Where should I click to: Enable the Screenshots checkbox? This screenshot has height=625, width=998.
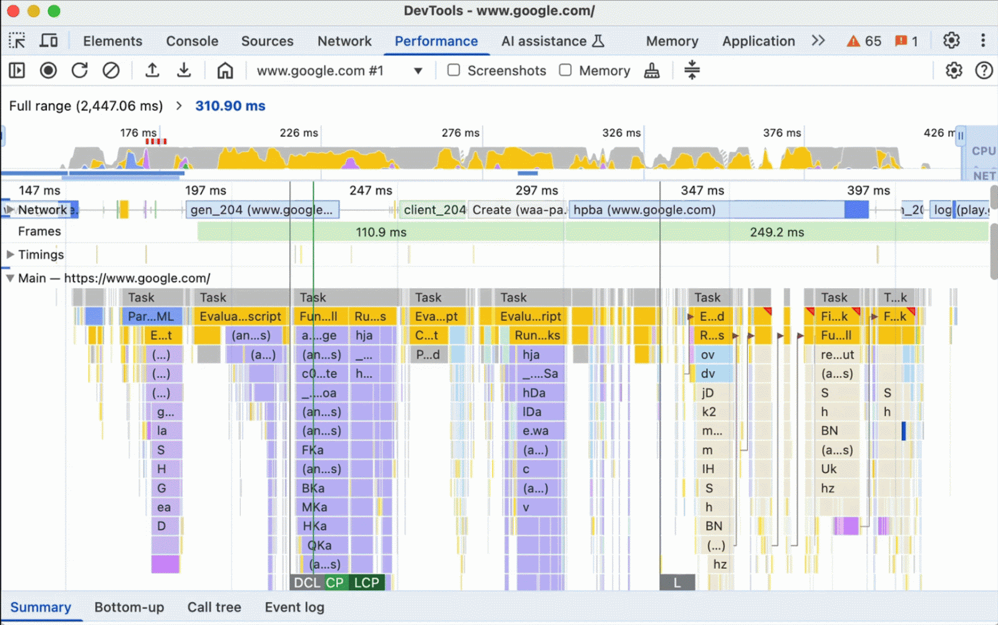453,70
